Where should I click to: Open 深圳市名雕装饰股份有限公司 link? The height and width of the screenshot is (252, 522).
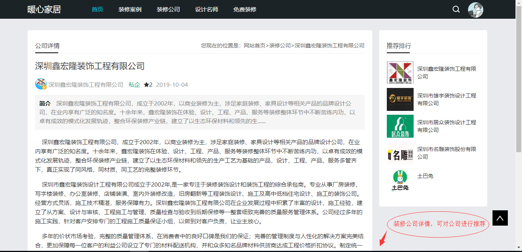coord(447,153)
